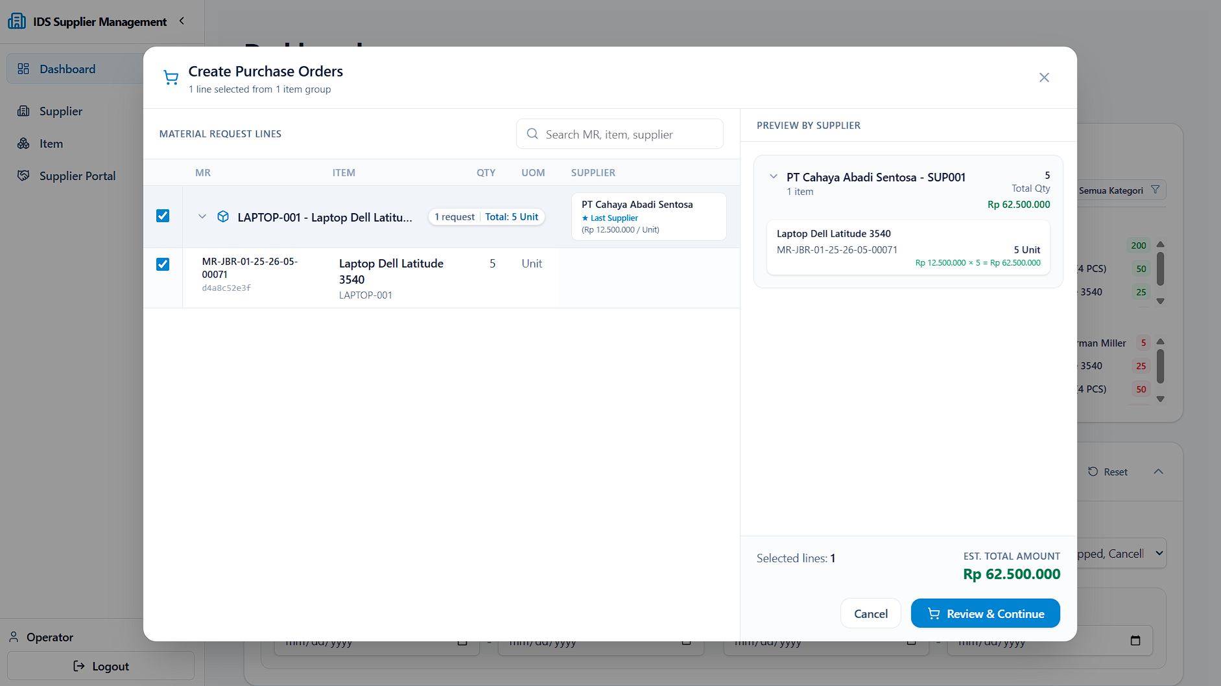
Task: Uncheck the LAPTOP-001 group checkbox
Action: [x=163, y=216]
